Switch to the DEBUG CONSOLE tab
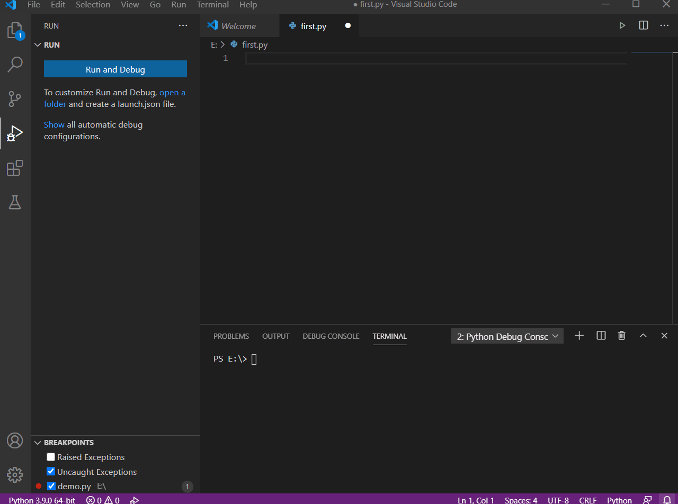Viewport: 678px width, 504px height. point(331,336)
